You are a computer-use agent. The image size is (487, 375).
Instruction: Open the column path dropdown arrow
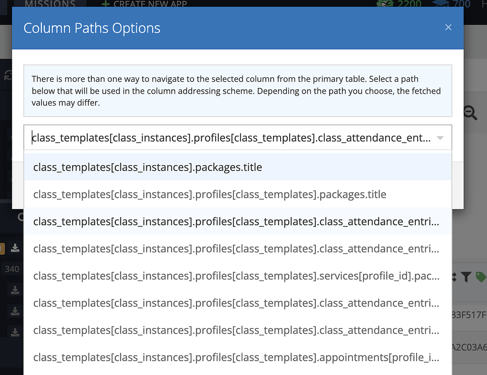click(441, 137)
